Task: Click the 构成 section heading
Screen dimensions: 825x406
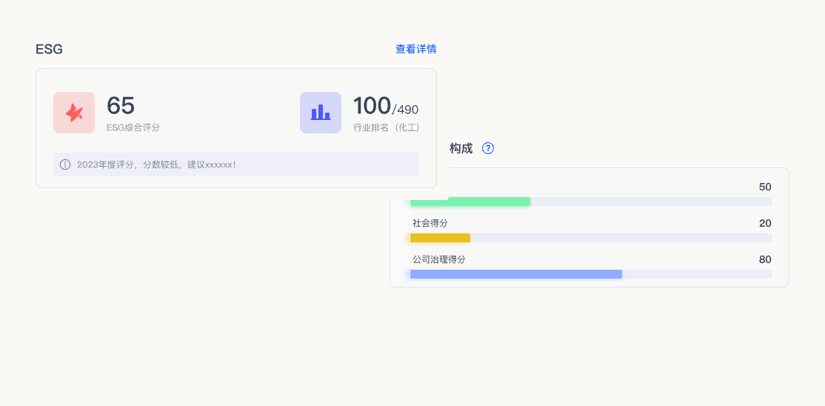Action: click(x=461, y=148)
